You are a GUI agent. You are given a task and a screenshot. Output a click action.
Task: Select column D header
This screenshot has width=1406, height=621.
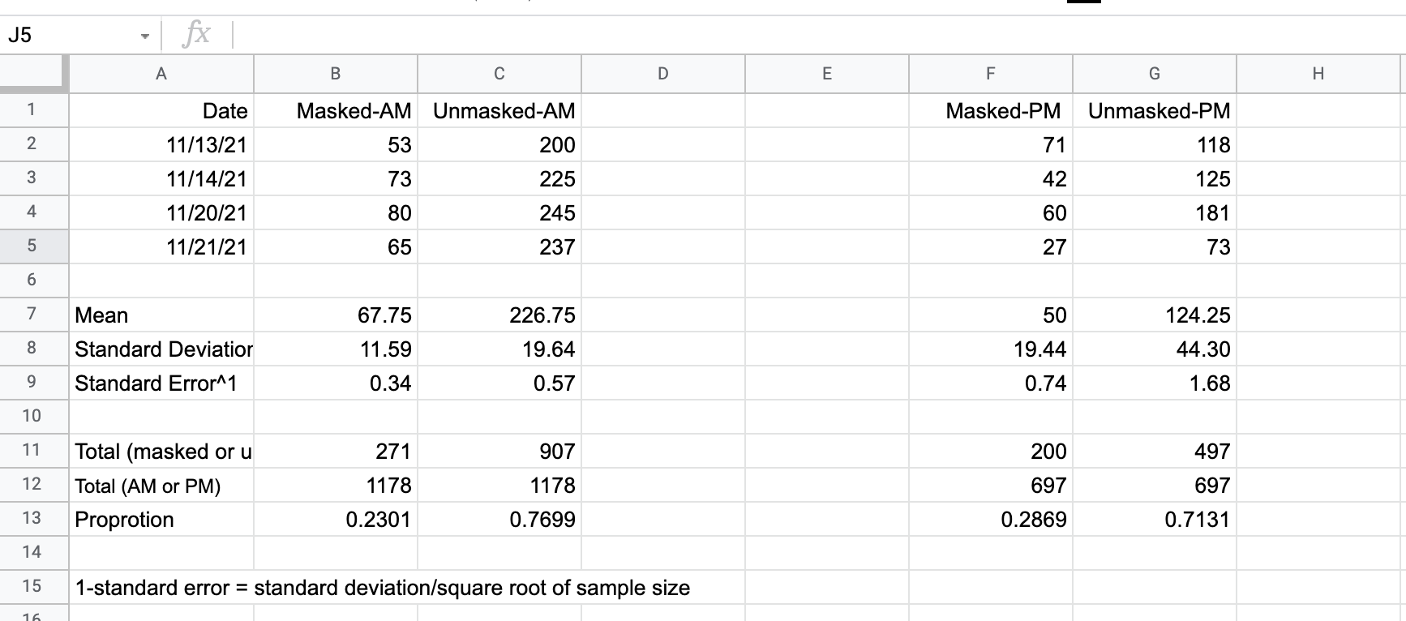point(662,74)
